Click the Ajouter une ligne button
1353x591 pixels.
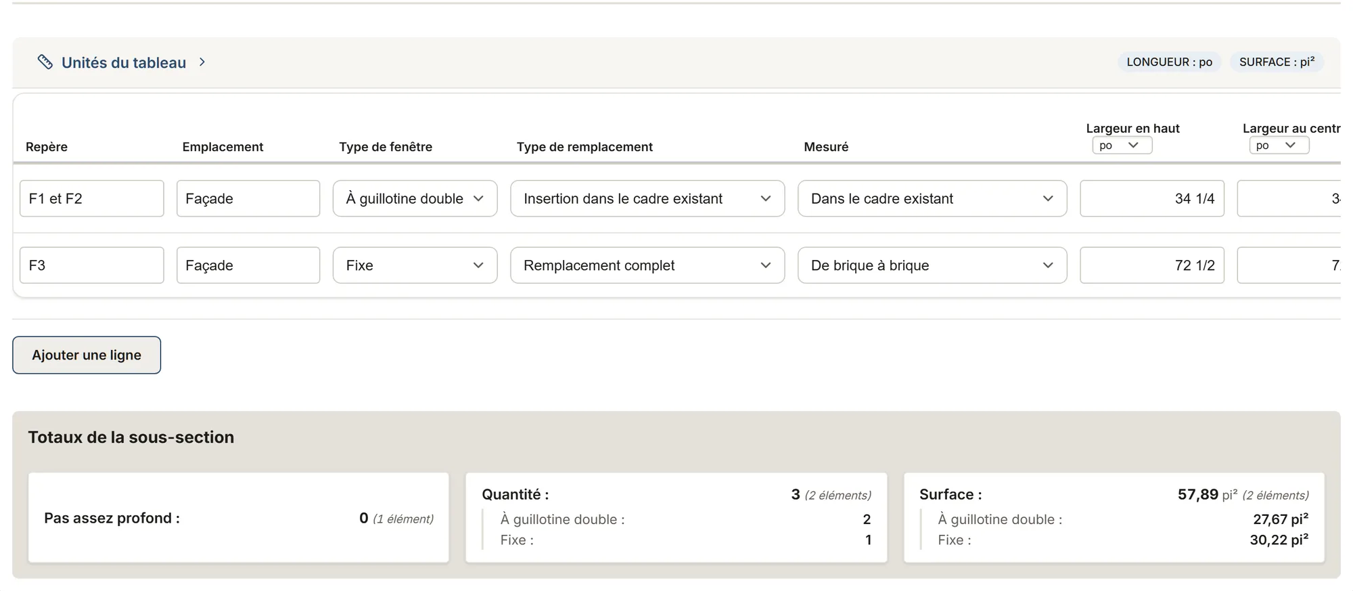click(x=87, y=355)
